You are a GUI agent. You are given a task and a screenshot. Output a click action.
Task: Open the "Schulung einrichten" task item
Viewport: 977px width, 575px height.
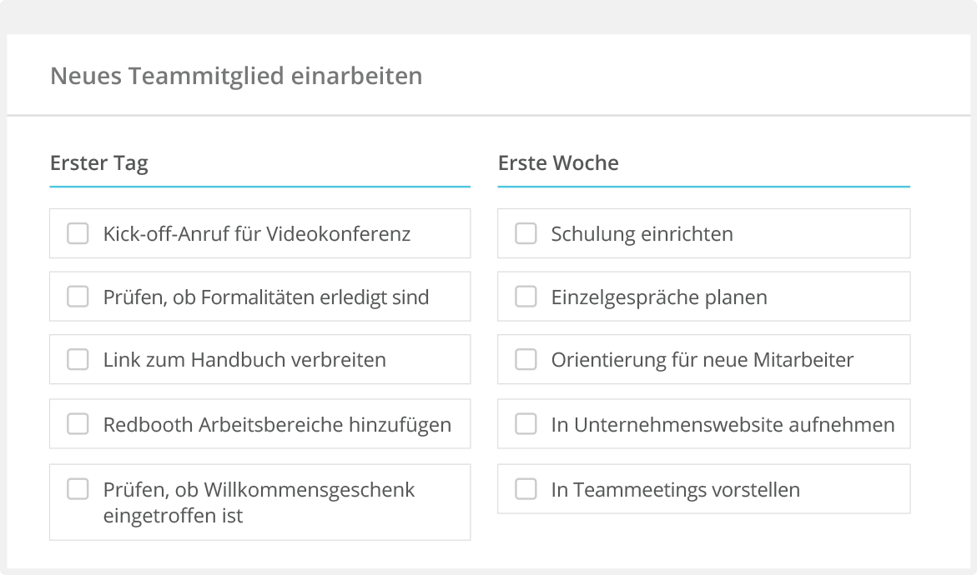[x=642, y=233]
